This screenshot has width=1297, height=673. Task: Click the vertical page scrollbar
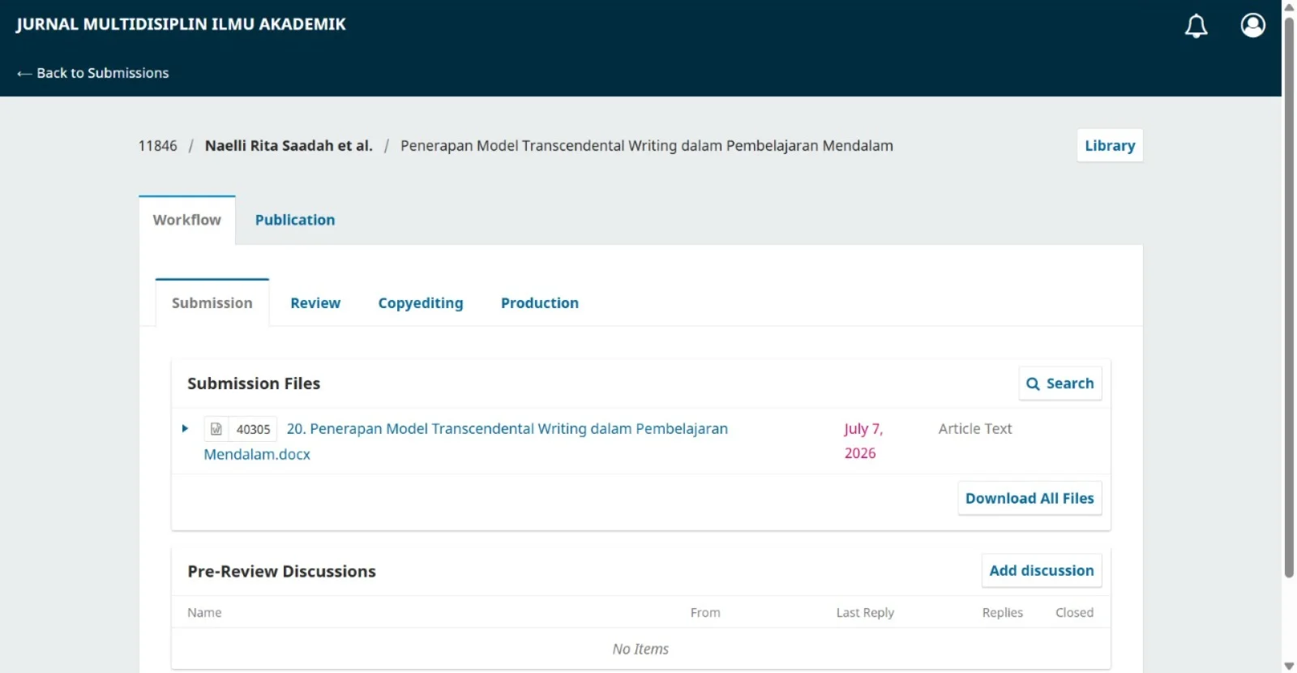pyautogui.click(x=1289, y=297)
